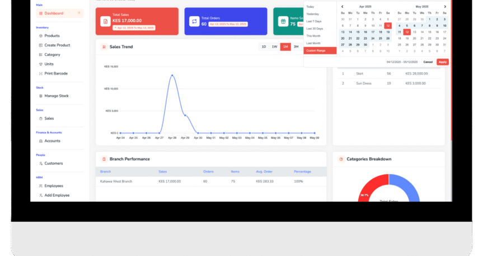The height and width of the screenshot is (256, 487).
Task: Click Total Sales date range badge
Action: pyautogui.click(x=134, y=27)
